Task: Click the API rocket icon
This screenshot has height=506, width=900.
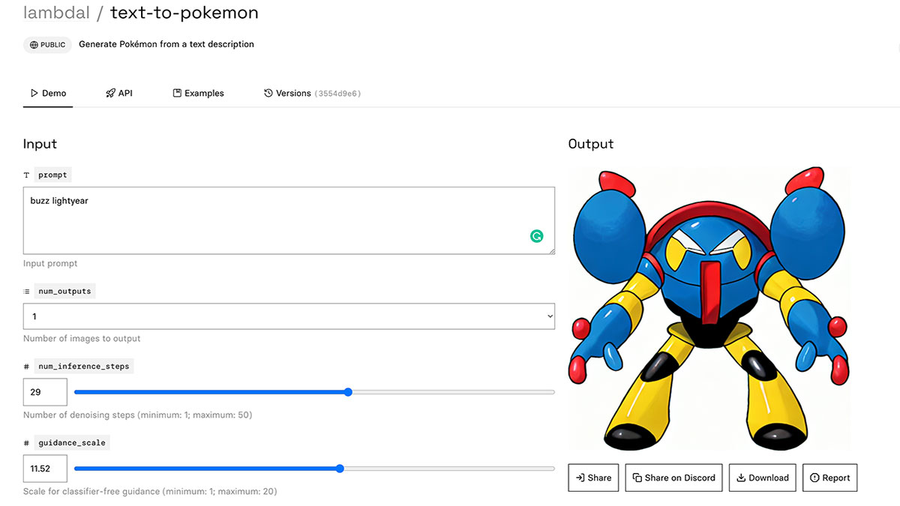Action: tap(110, 93)
